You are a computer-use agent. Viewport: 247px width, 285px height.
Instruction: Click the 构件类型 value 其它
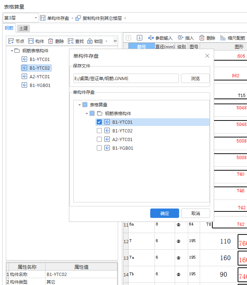81,282
